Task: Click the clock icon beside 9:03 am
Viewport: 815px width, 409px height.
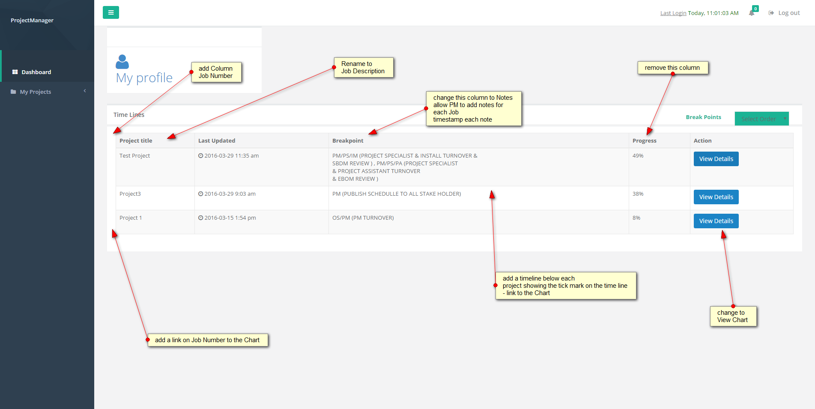Action: 200,194
